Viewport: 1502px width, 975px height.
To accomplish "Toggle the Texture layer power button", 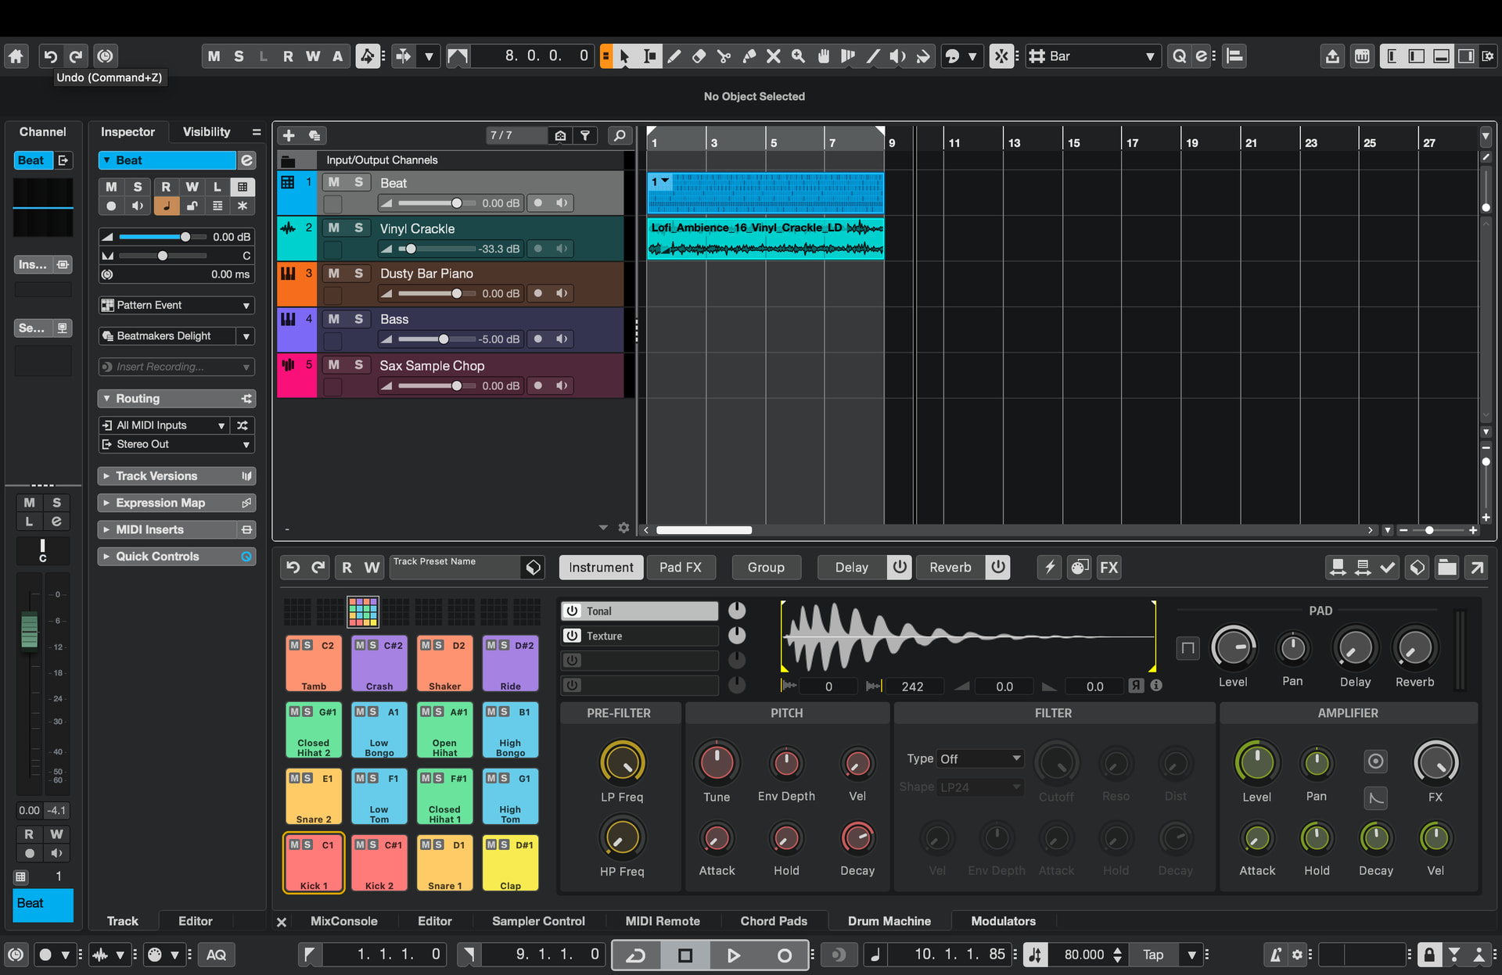I will click(573, 636).
